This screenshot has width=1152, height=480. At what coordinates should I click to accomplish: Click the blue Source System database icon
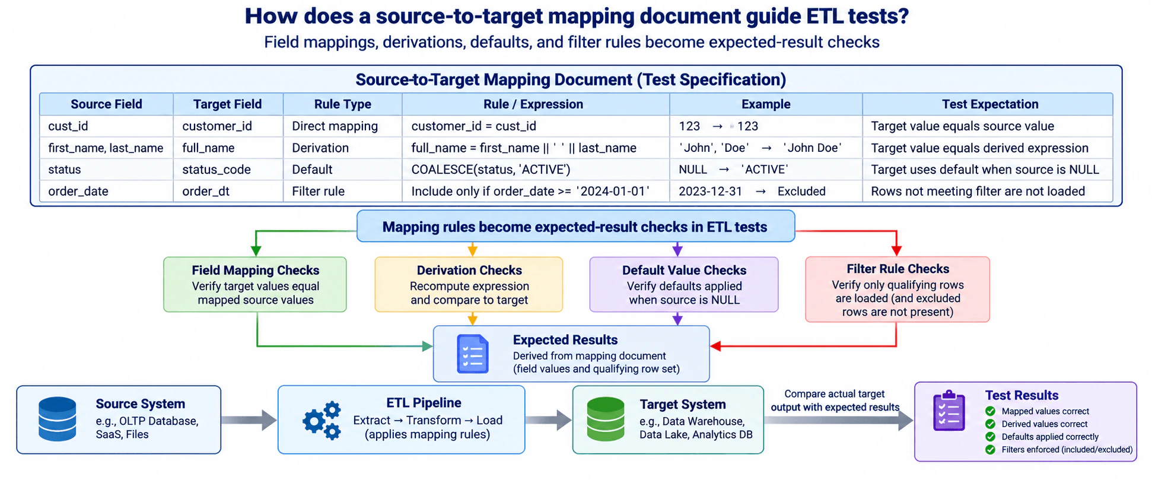pyautogui.click(x=57, y=419)
